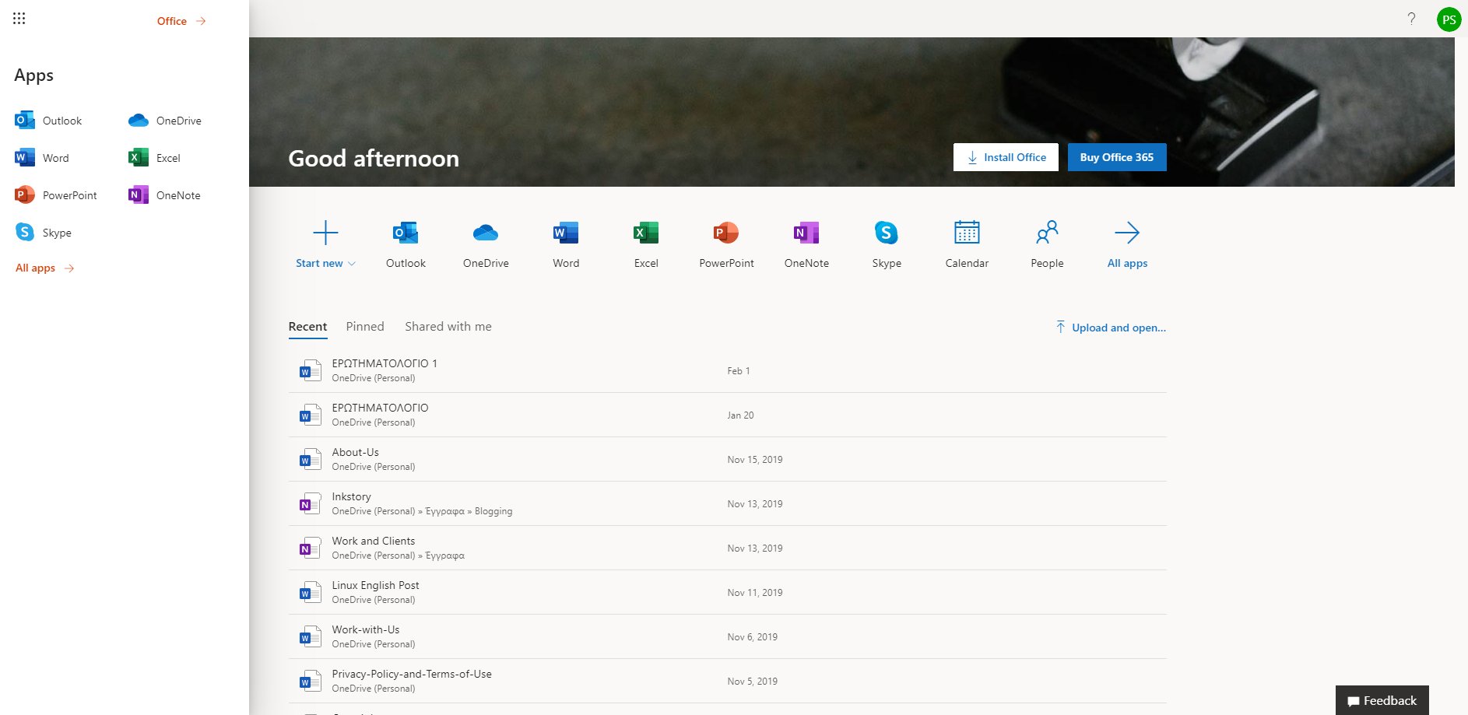This screenshot has width=1468, height=715.
Task: Click the PS account avatar
Action: [1449, 19]
